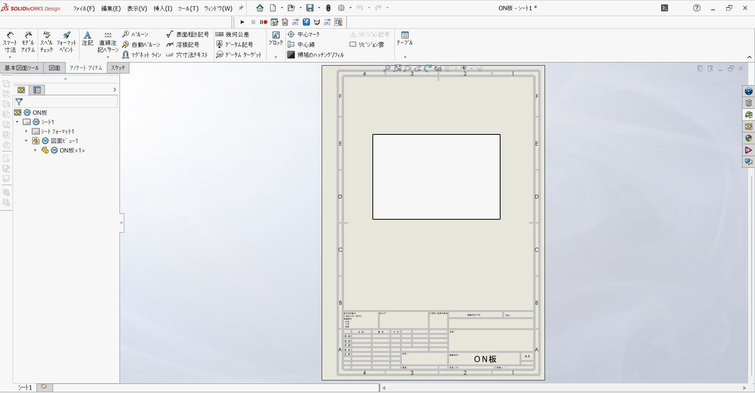Open dropdown arrow next to Options gear
The width and height of the screenshot is (755, 393).
pos(350,8)
